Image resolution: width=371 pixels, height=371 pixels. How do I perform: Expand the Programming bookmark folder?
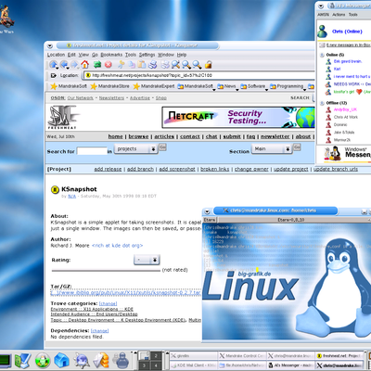point(287,86)
